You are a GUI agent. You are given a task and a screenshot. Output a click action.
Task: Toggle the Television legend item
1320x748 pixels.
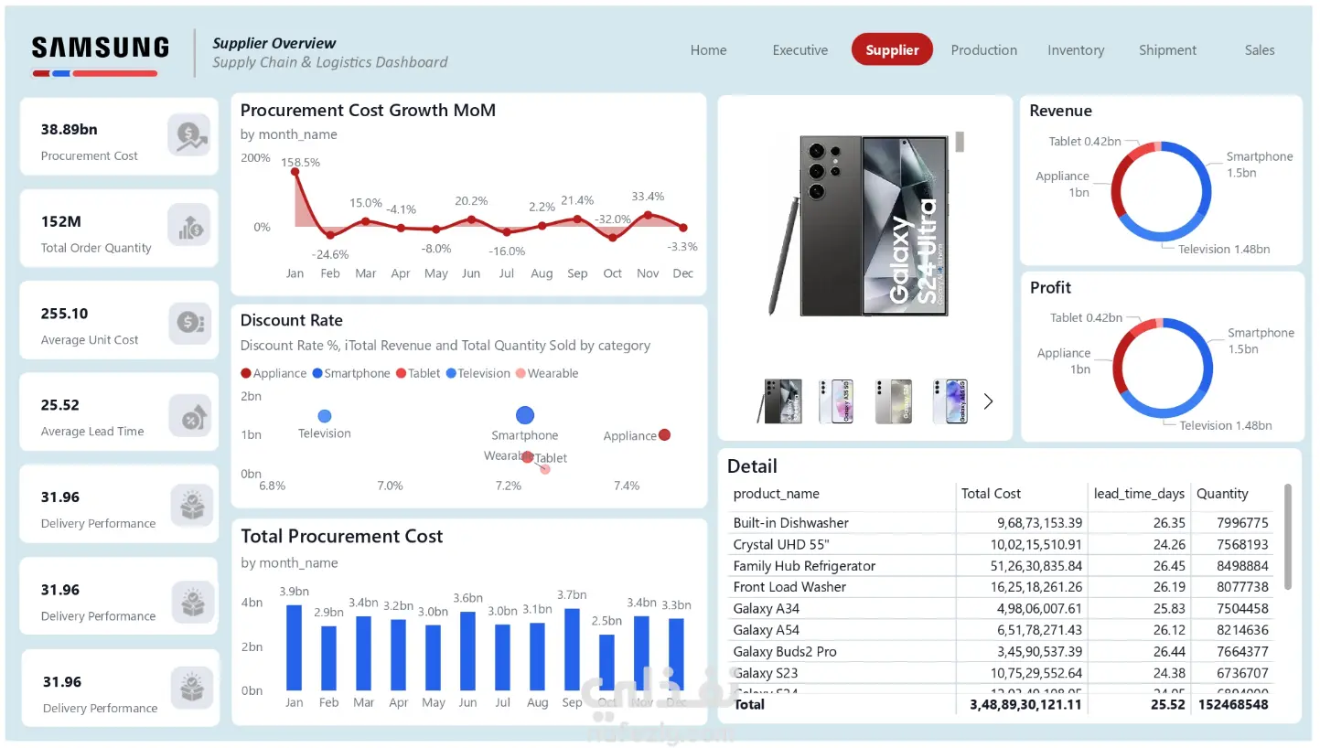tap(478, 373)
